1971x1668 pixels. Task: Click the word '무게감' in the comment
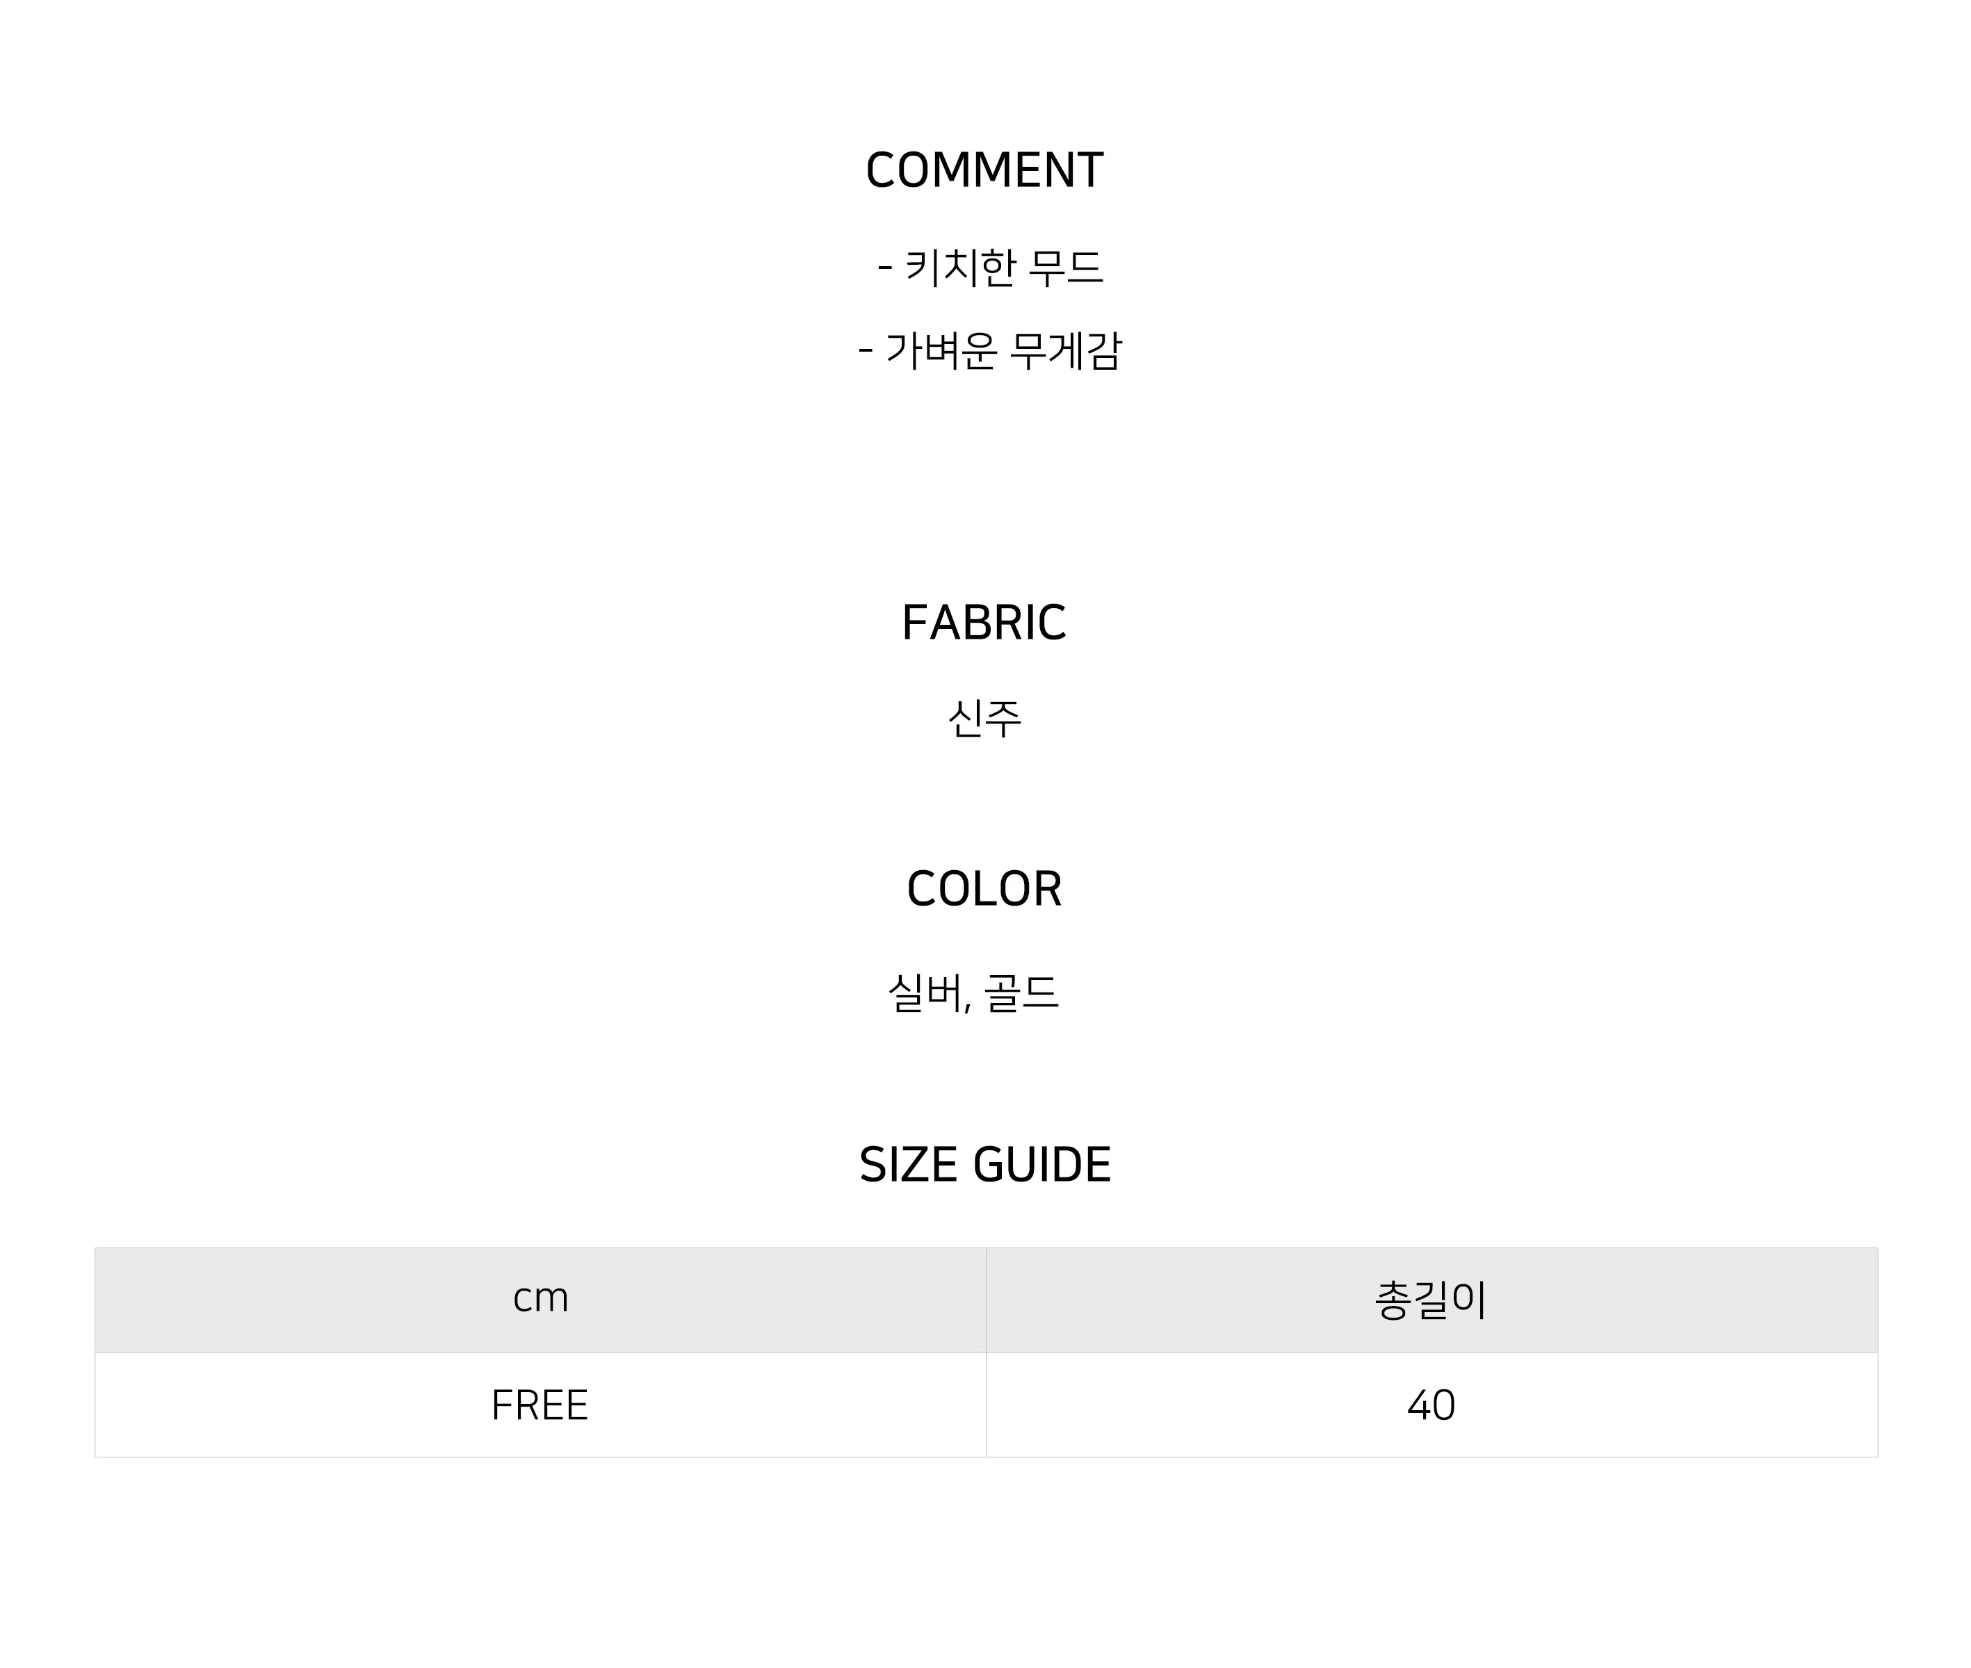tap(1065, 350)
